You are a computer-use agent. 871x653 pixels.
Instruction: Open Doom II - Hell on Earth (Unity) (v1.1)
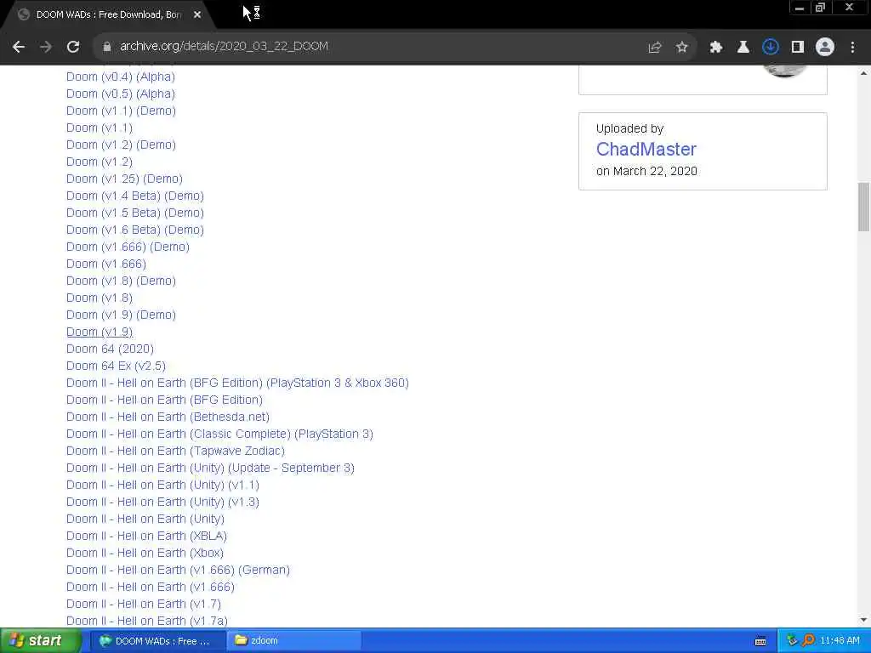click(162, 485)
